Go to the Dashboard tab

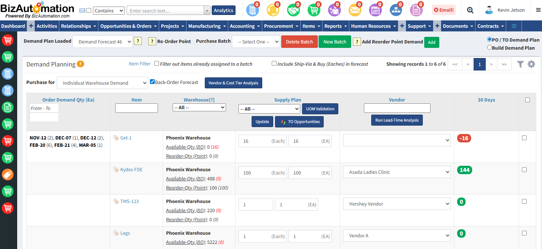click(x=13, y=26)
